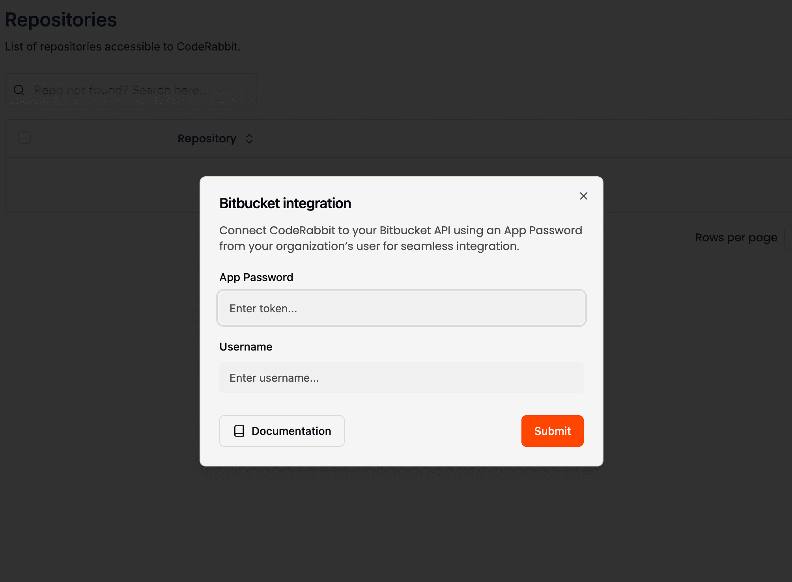
Task: Click the book icon beside Documentation
Action: tap(239, 431)
